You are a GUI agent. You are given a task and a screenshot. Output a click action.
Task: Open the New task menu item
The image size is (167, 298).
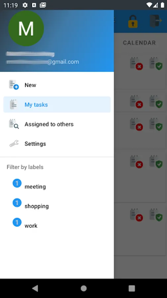[57, 85]
